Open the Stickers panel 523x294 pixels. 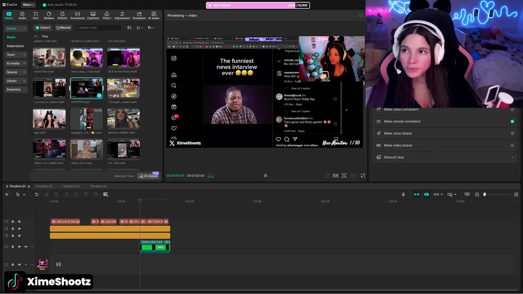[49, 16]
